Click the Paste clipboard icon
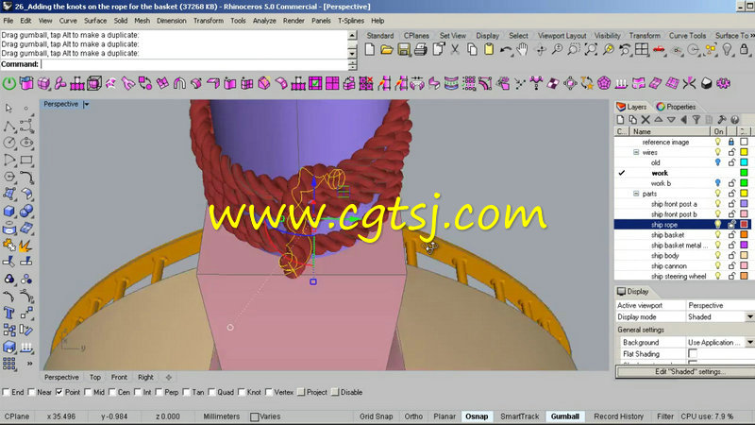Screen dimensions: 755x425 coord(489,50)
